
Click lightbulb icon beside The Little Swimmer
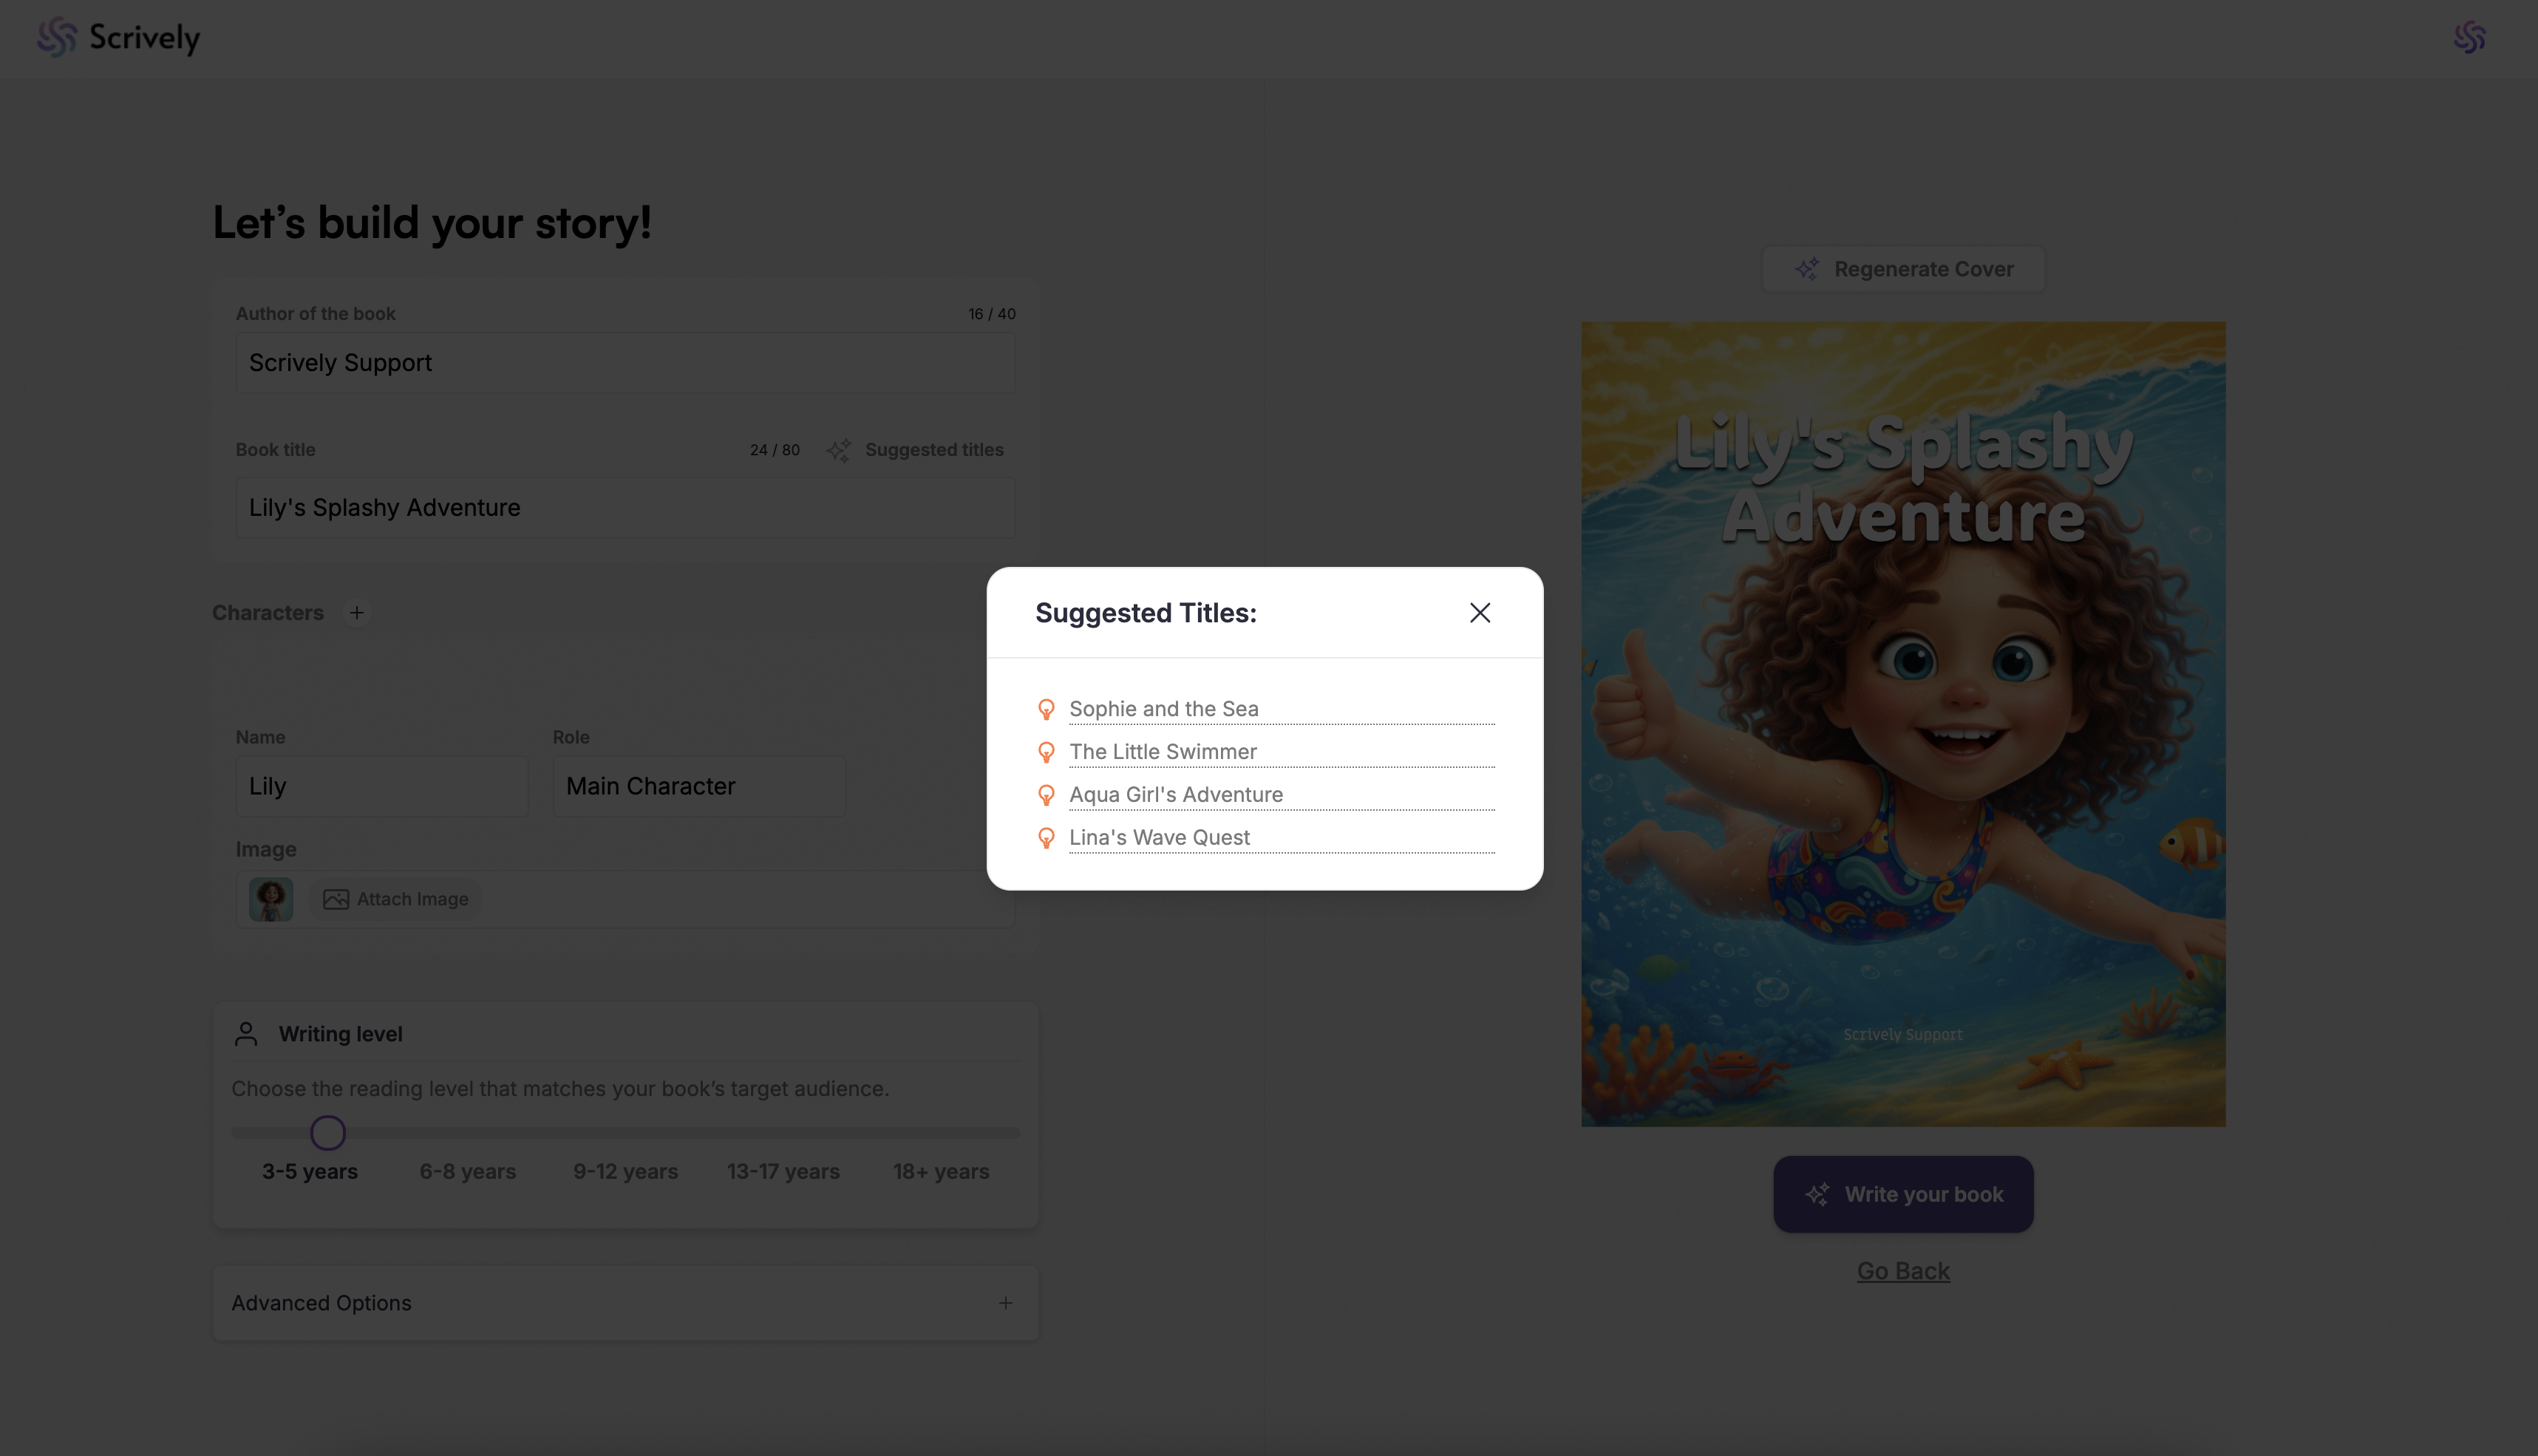coord(1046,752)
